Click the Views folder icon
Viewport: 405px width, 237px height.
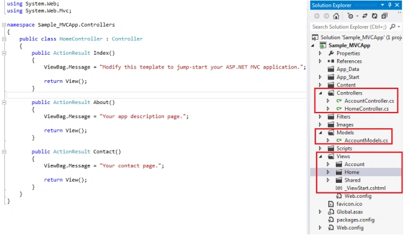point(331,156)
